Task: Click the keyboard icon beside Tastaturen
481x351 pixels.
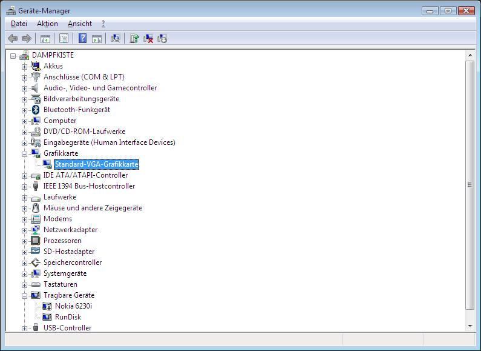Action: point(36,284)
